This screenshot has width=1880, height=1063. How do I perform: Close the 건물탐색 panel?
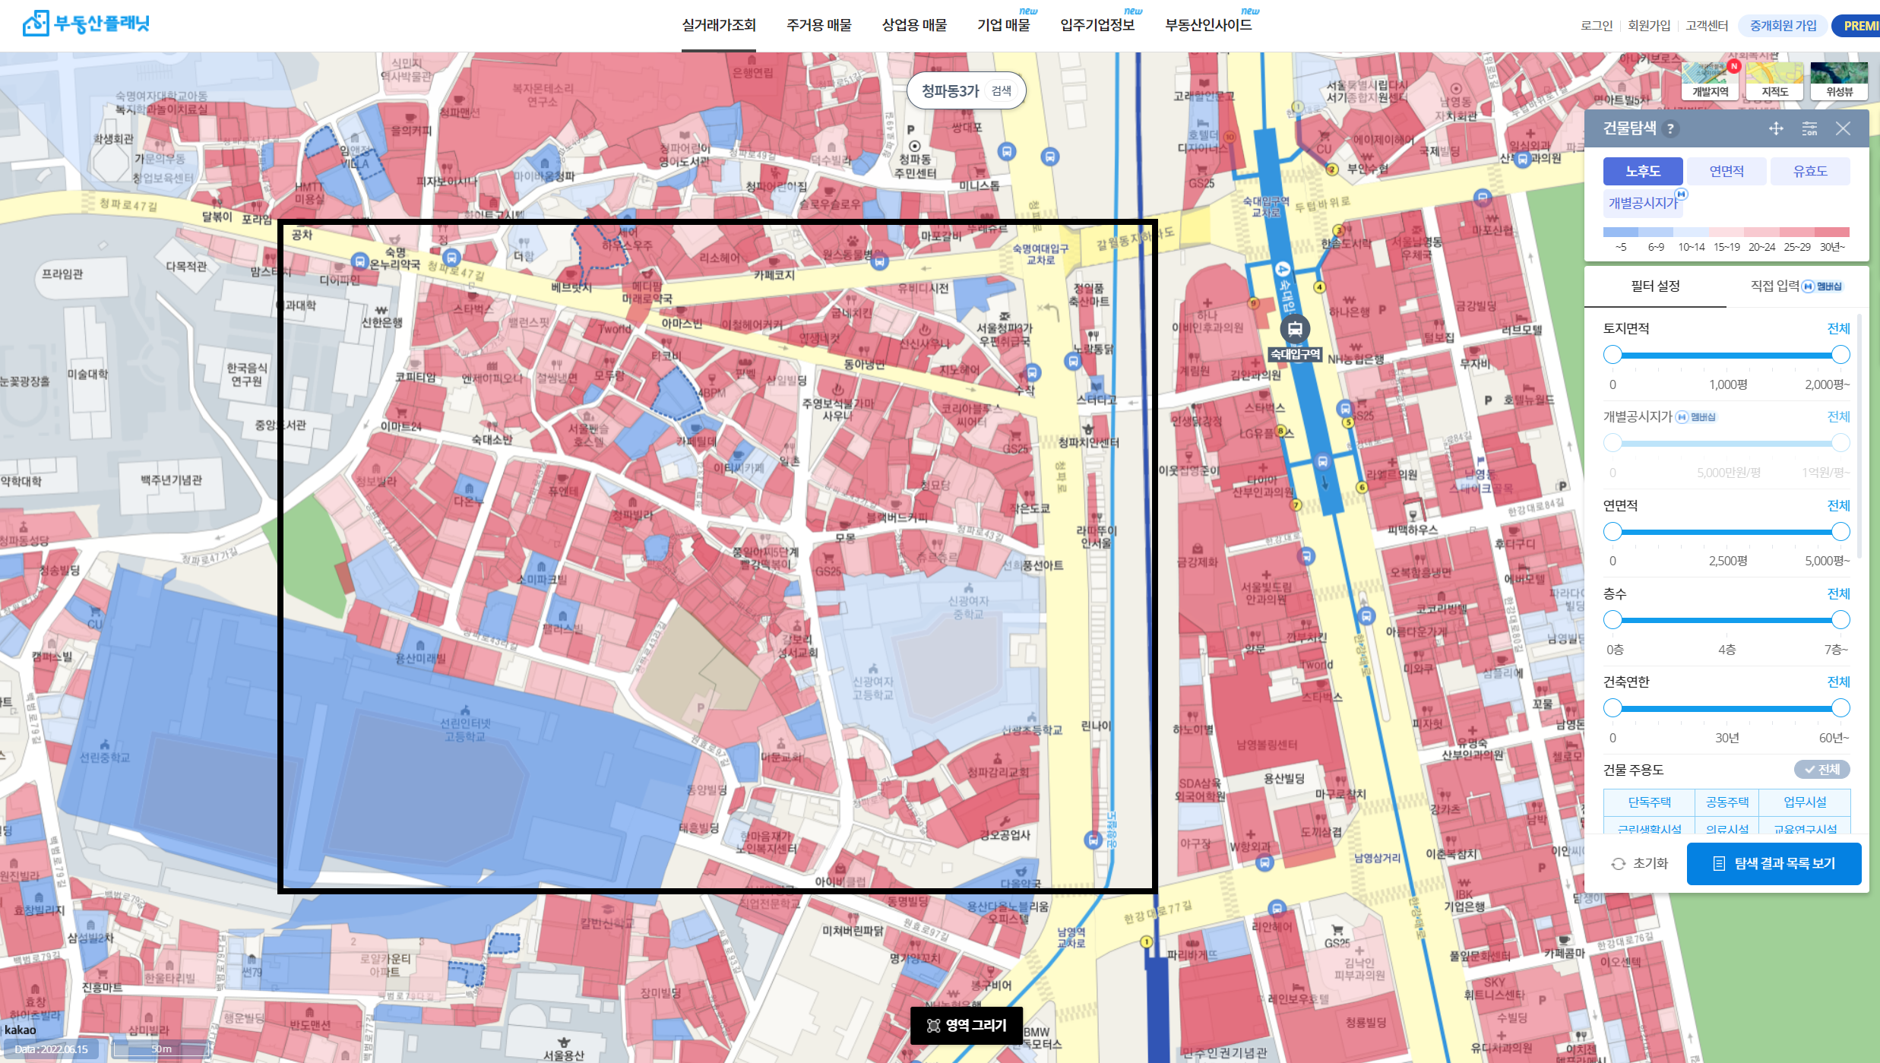click(1844, 128)
